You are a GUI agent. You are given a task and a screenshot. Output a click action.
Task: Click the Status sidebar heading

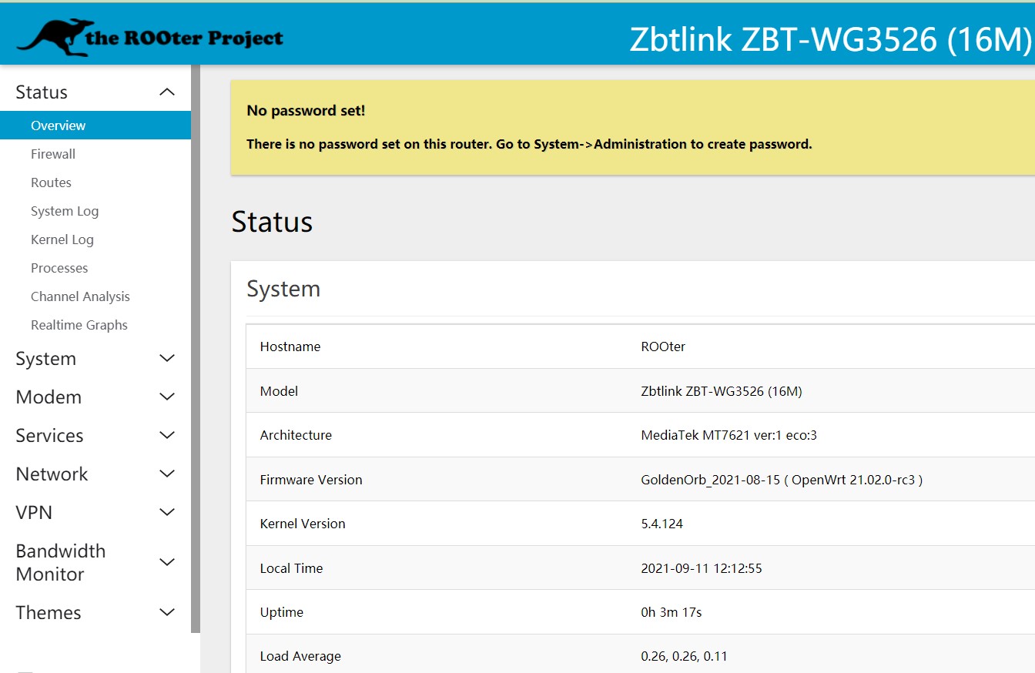click(42, 92)
